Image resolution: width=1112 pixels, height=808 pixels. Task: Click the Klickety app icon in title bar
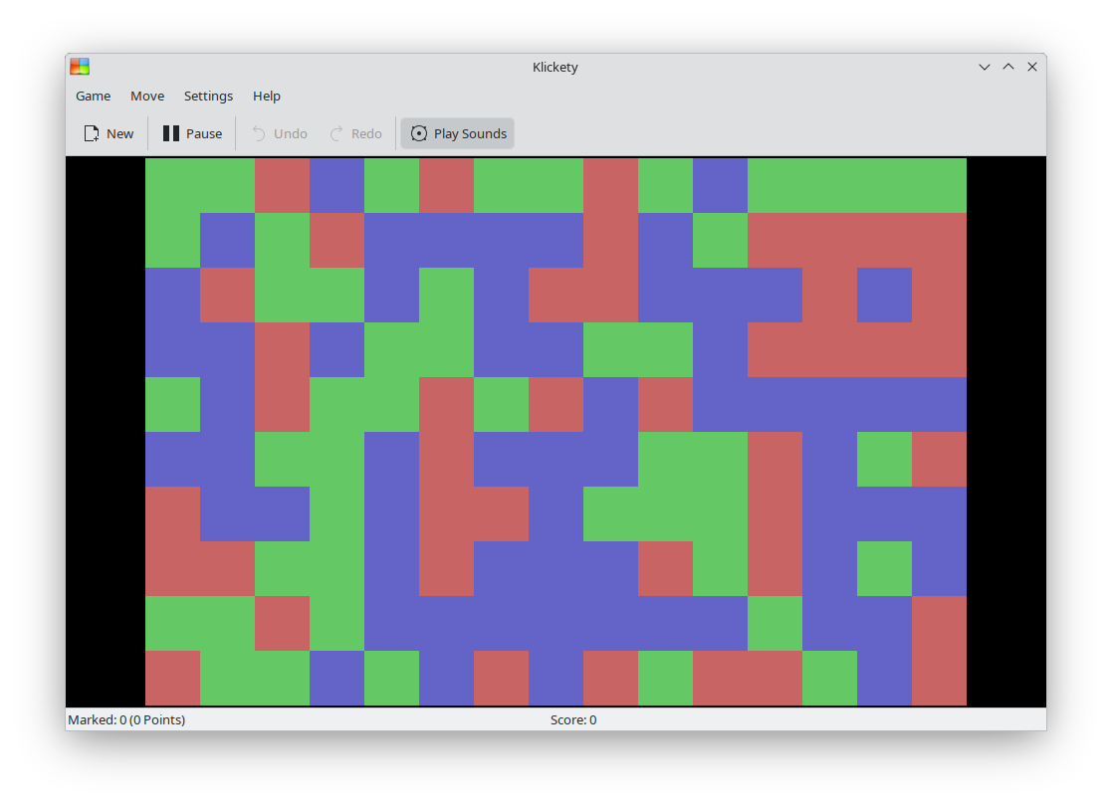click(80, 67)
